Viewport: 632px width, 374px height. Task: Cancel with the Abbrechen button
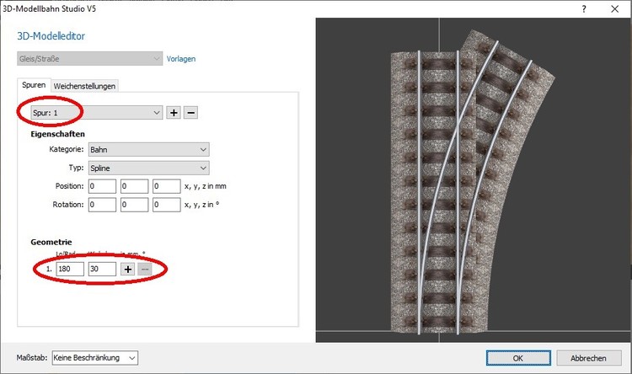(588, 358)
